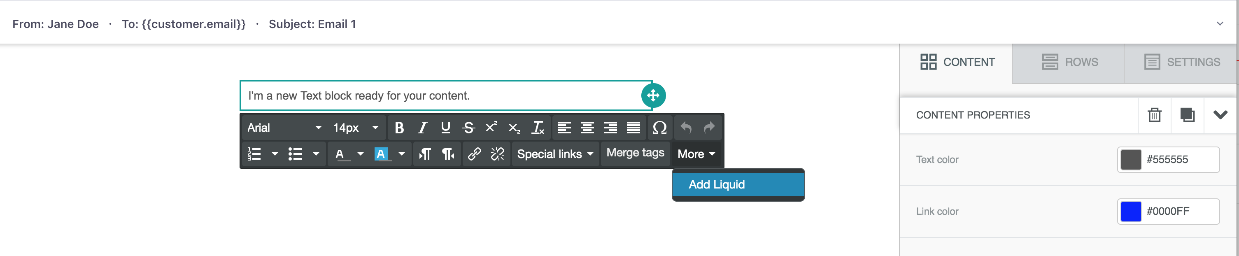Toggle underline formatting on text
Screen dimensions: 1239x256
coord(445,128)
